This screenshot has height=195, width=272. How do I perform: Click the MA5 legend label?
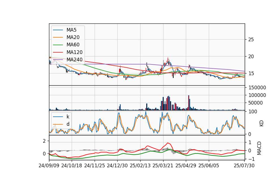pos(71,30)
